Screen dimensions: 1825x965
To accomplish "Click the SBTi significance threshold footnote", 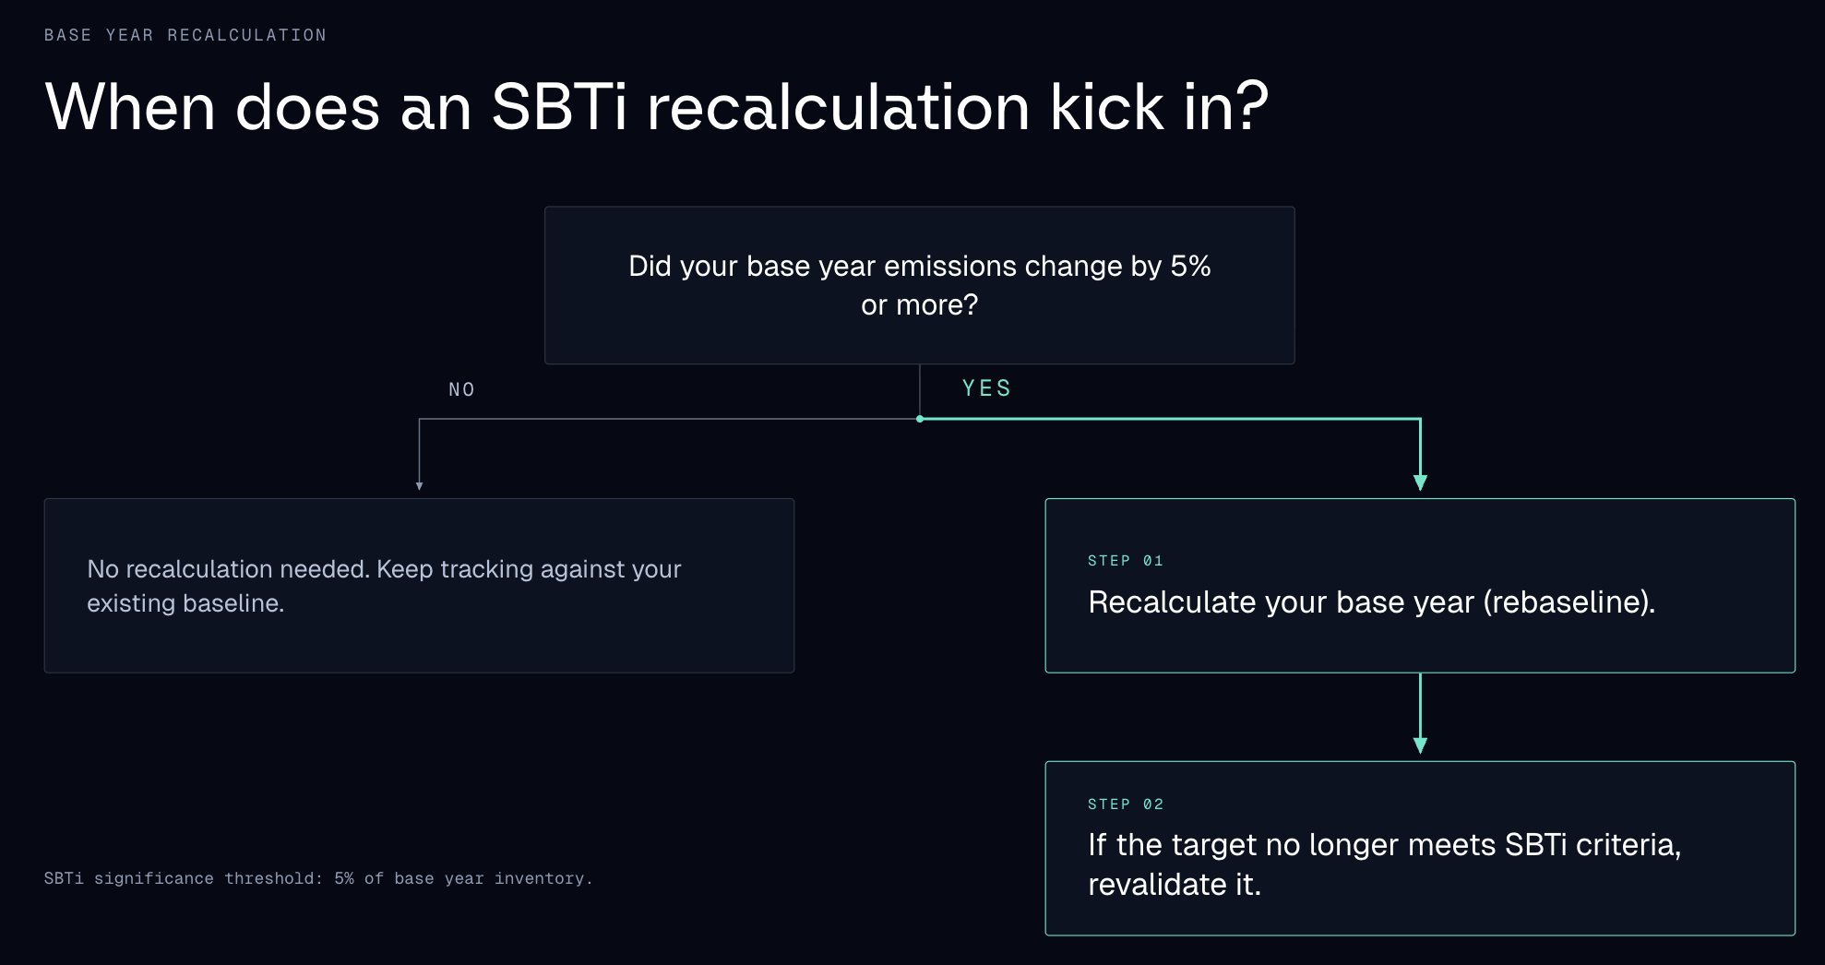I will point(318,878).
